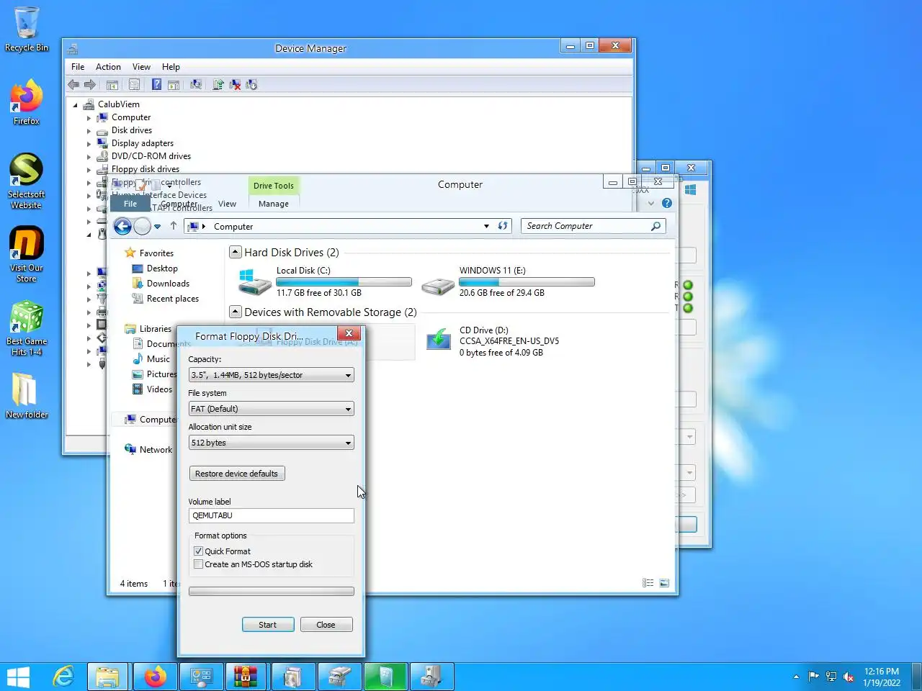Switch to large icons view in Computer window

click(x=664, y=583)
